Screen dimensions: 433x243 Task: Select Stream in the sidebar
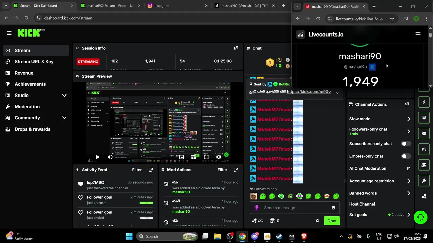(36, 50)
